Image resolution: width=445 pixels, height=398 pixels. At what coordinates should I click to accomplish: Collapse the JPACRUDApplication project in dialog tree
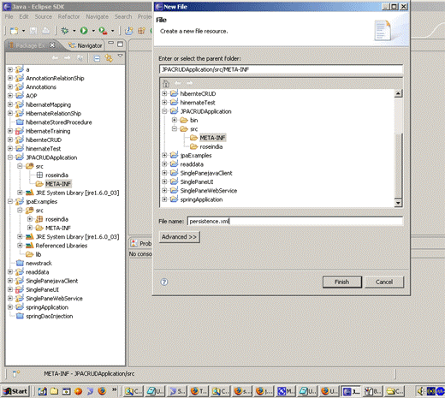pyautogui.click(x=164, y=111)
